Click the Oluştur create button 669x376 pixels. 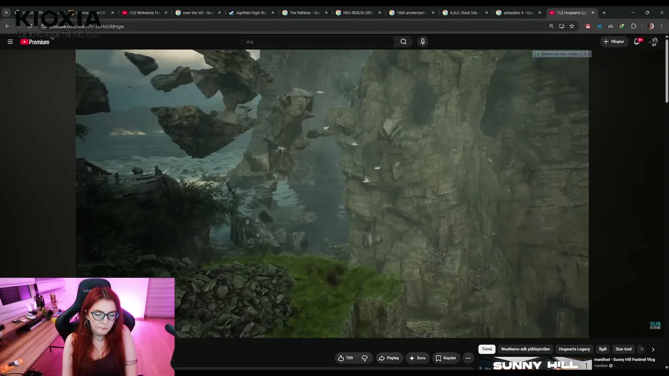(x=614, y=42)
